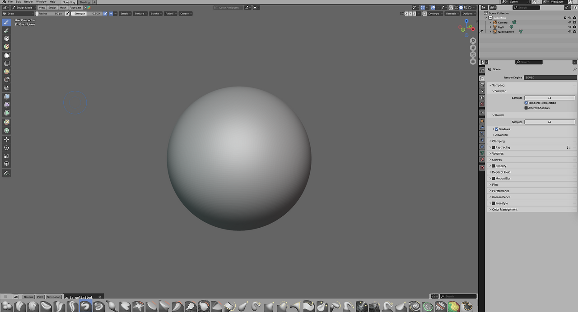Screen dimensions: 578x312
Task: Select the Annotate tool in the left toolbar
Action: point(7,173)
